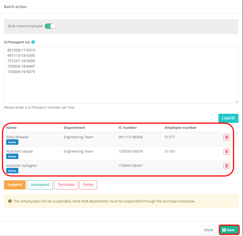The image size is (243, 236).
Task: Click info icon beside IC/Passport no.
Action: tap(33, 42)
